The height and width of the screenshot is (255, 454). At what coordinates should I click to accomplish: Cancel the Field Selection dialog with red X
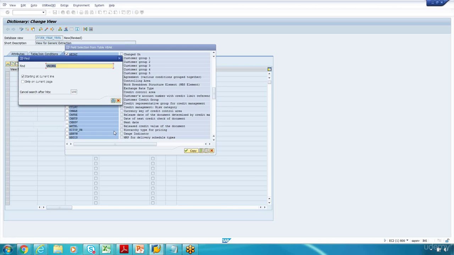212,151
